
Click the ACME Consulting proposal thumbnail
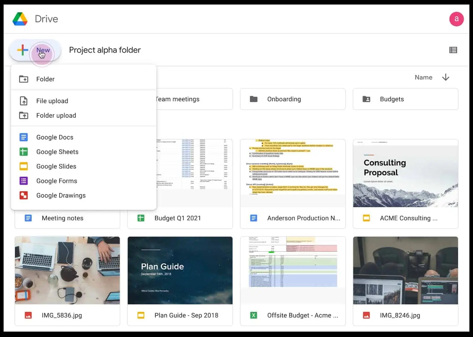[x=405, y=173]
